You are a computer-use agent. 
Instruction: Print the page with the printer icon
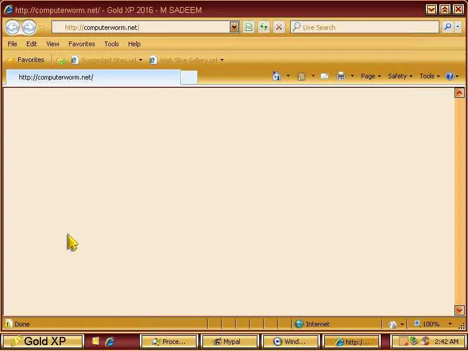click(x=341, y=77)
